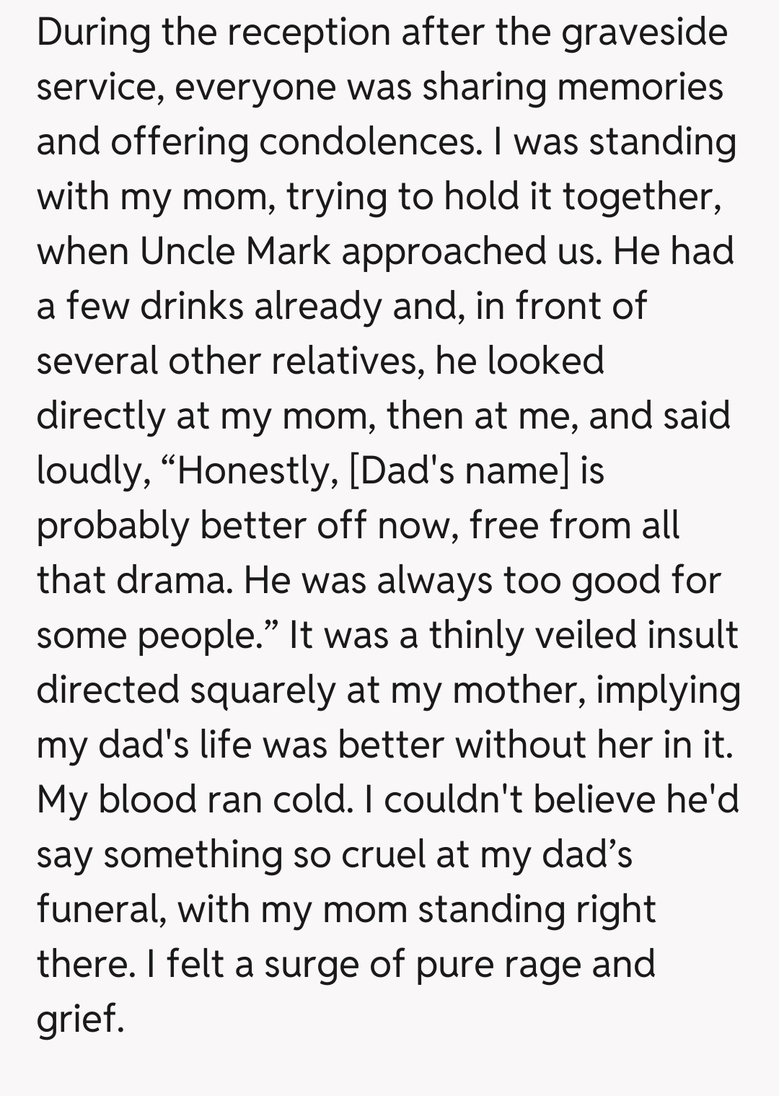
Task: Click the name "Uncle Mark"
Action: [235, 252]
